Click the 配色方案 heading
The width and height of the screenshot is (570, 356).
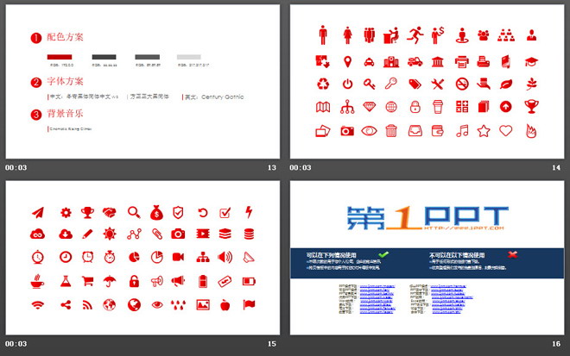65,38
